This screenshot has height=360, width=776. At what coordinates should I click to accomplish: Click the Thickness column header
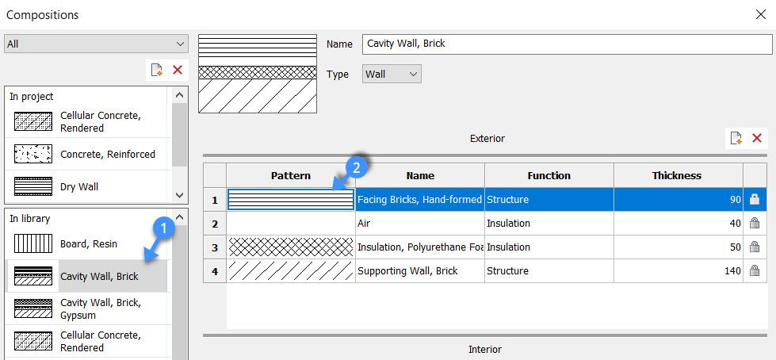[x=676, y=175]
